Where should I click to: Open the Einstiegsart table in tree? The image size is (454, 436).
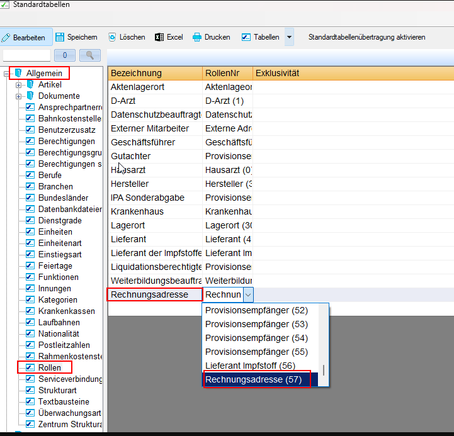(x=60, y=254)
